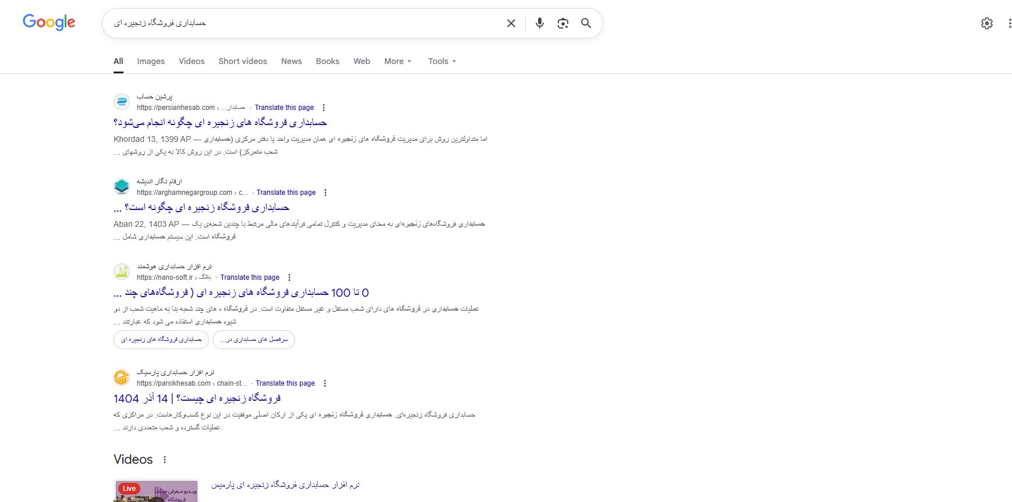Switch to the Images tab
1012x502 pixels.
pos(151,61)
